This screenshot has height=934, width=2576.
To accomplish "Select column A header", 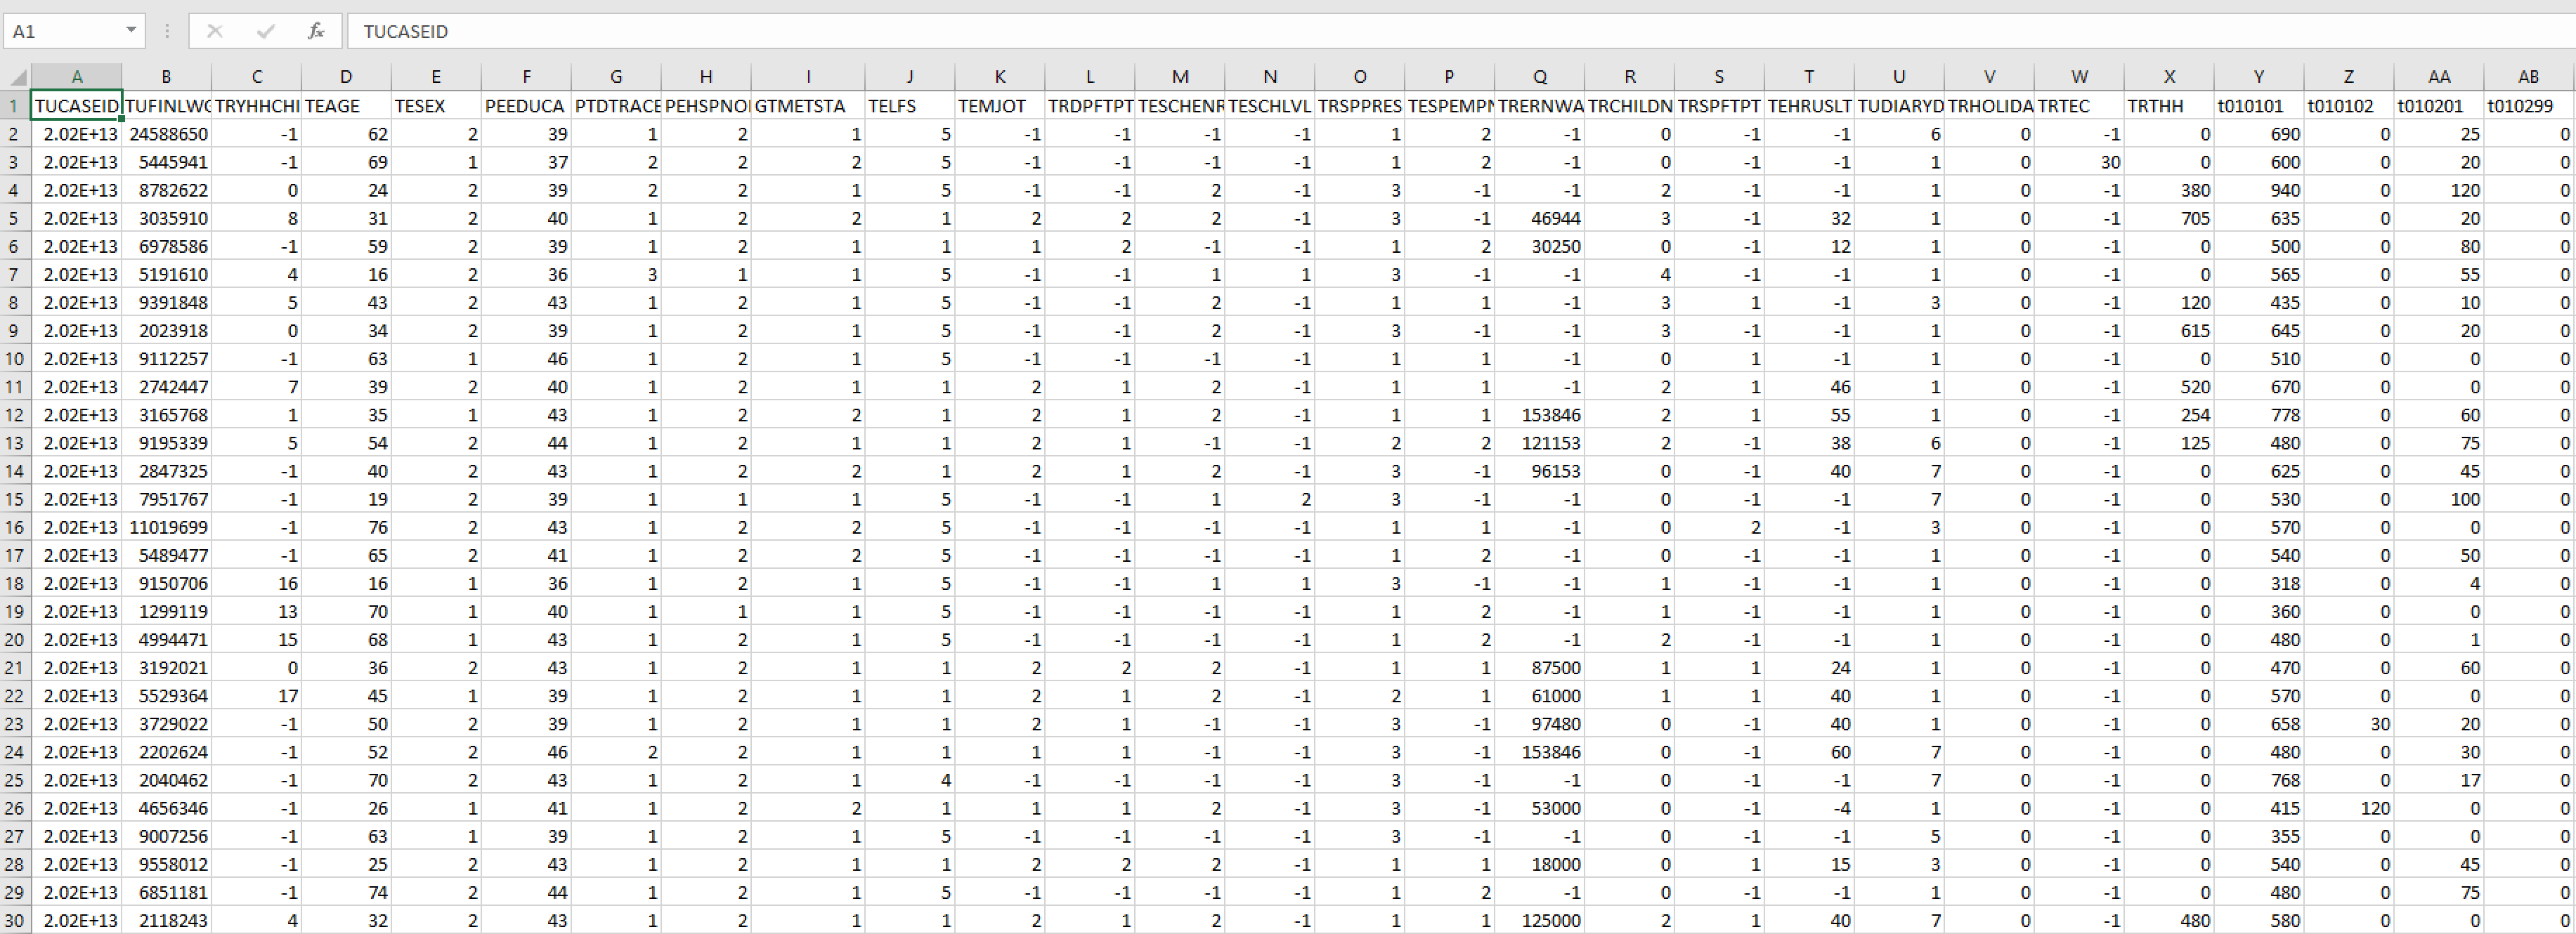I will point(76,77).
